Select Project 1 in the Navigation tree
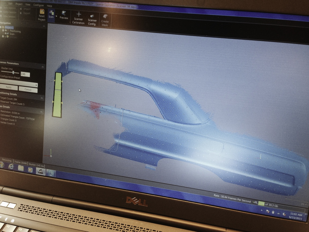This screenshot has height=232, width=309. click(9, 28)
